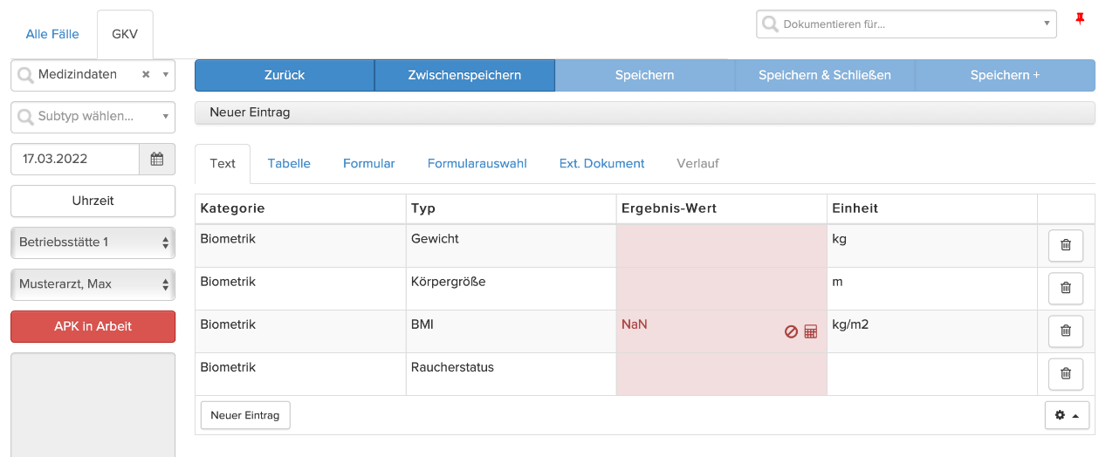Viewport: 1099px width, 457px height.
Task: Click the Gewicht Ergebnis-Wert input field
Action: pyautogui.click(x=721, y=246)
